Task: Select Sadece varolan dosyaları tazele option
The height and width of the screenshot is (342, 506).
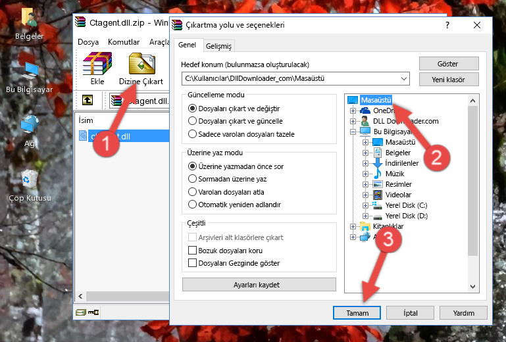Action: pyautogui.click(x=192, y=134)
